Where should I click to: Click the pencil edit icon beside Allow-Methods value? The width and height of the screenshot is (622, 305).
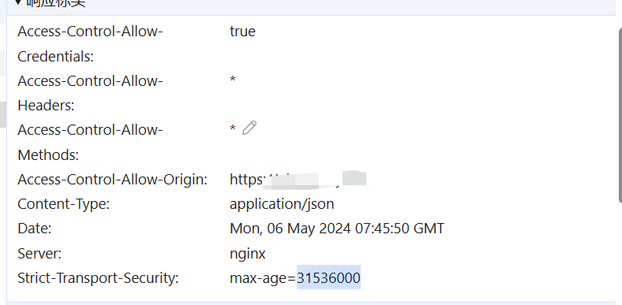click(249, 128)
